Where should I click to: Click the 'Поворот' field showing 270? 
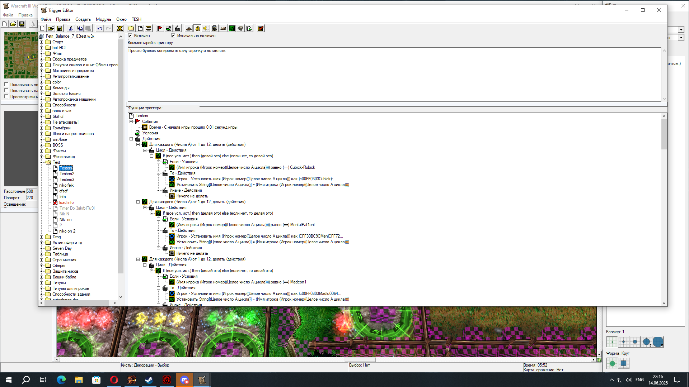pos(32,198)
